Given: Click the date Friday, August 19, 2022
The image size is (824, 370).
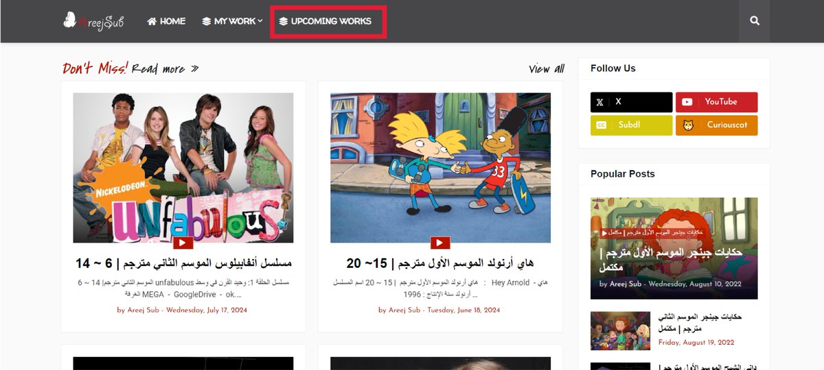Looking at the screenshot, I should [696, 343].
